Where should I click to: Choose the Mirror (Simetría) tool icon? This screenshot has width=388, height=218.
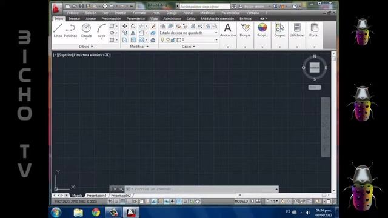pos(133,33)
